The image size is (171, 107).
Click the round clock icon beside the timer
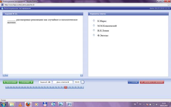point(83,82)
